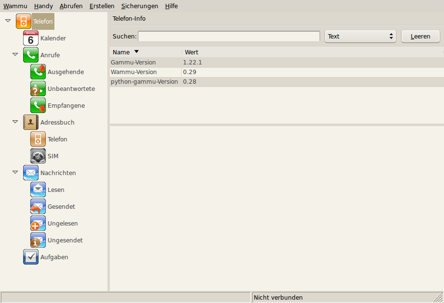Screen dimensions: 444x303
Task: Click the window resize grip in status bar
Action: 439,298
